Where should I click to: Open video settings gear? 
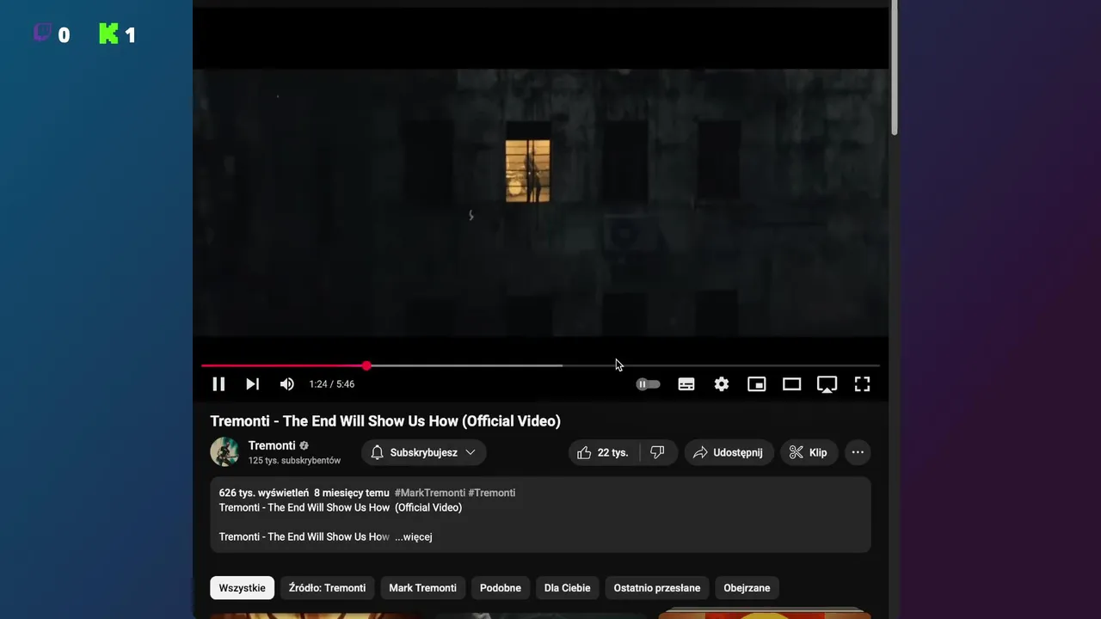[722, 384]
